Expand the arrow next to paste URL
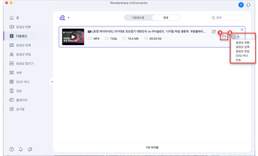Image resolution: width=258 pixels, height=156 pixels. tap(69, 18)
